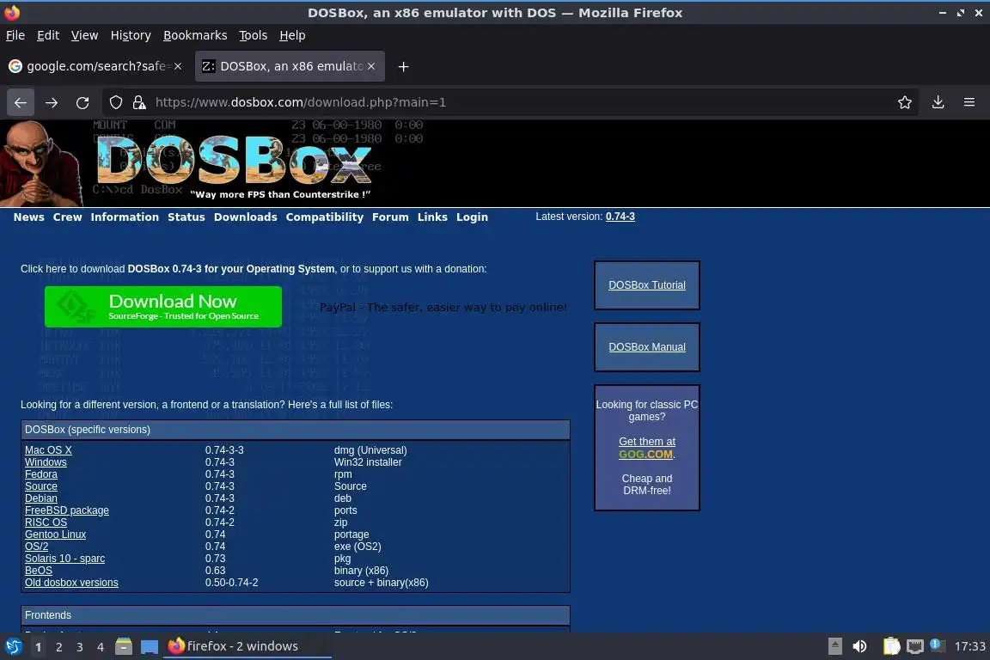Open the Downloads site section
Viewport: 990px width, 660px height.
pyautogui.click(x=246, y=217)
